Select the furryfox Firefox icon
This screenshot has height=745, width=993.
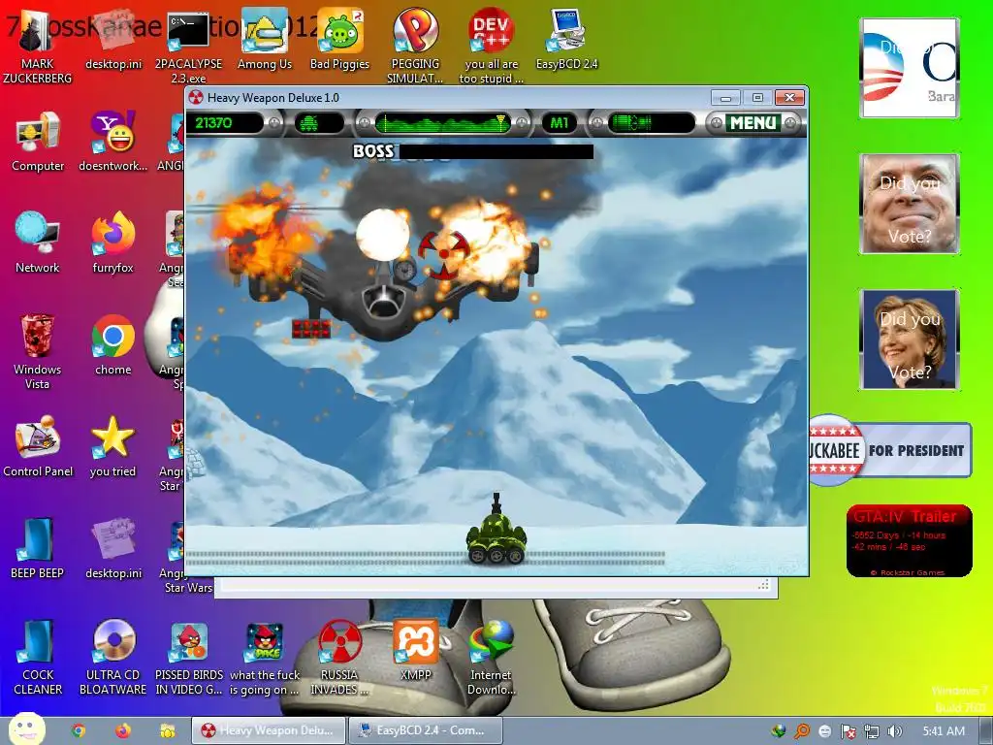click(x=112, y=243)
